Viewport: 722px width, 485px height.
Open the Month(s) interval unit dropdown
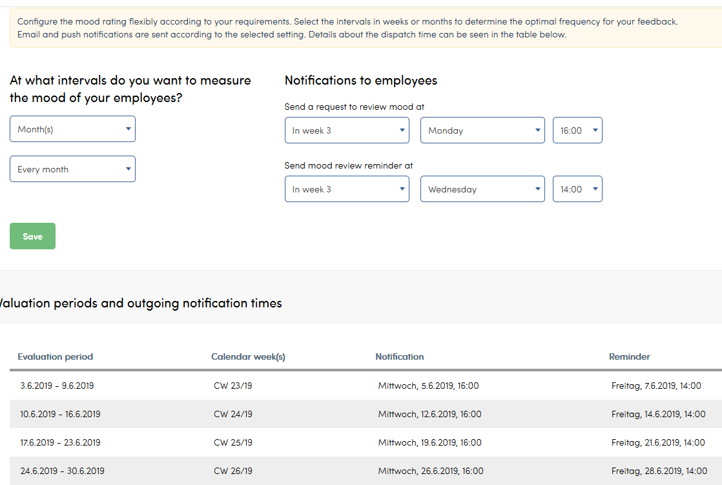(x=72, y=129)
